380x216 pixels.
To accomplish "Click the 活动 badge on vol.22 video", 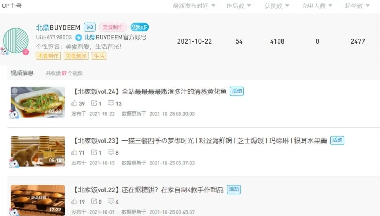I will tap(234, 189).
